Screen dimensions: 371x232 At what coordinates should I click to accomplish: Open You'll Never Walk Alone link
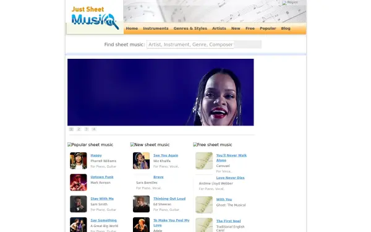[231, 158]
